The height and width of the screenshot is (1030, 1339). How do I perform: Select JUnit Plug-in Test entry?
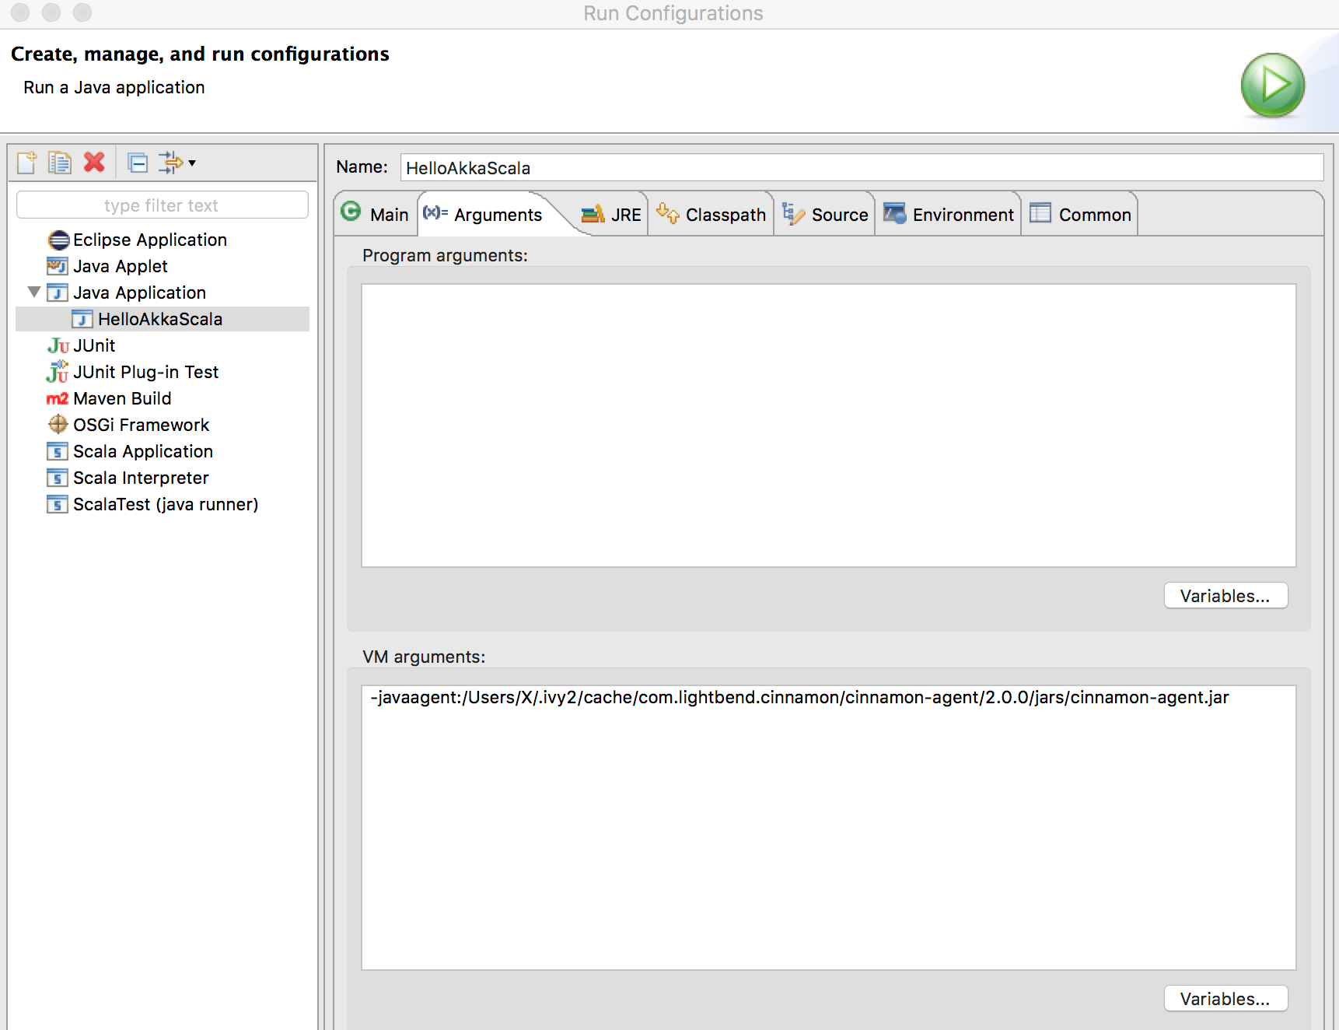click(146, 372)
